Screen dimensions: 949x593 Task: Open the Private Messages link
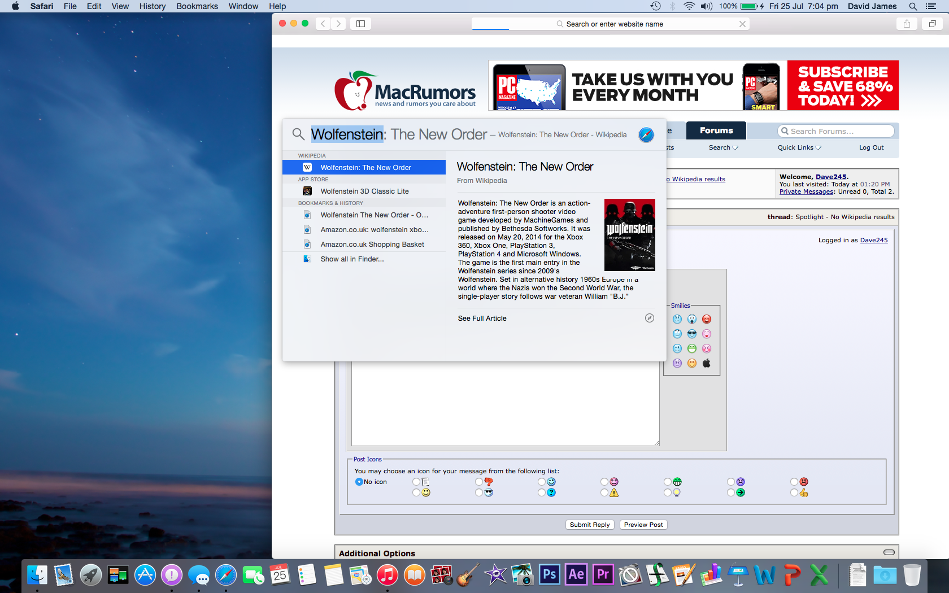click(807, 192)
